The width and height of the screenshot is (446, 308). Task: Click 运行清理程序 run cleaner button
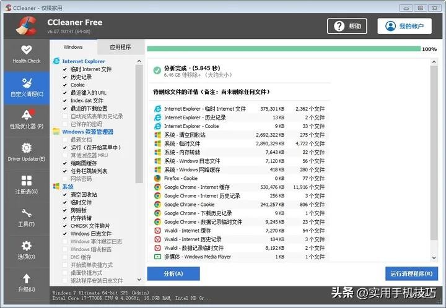411,273
